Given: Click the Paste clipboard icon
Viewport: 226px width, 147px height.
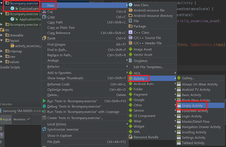Looking at the screenshot, I should (x=44, y=38).
